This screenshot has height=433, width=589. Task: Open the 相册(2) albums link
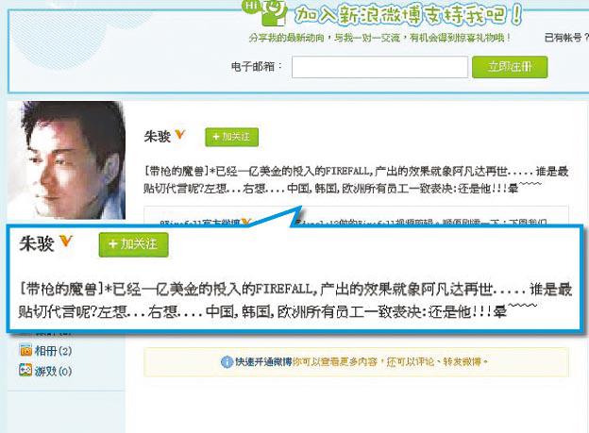pyautogui.click(x=53, y=351)
